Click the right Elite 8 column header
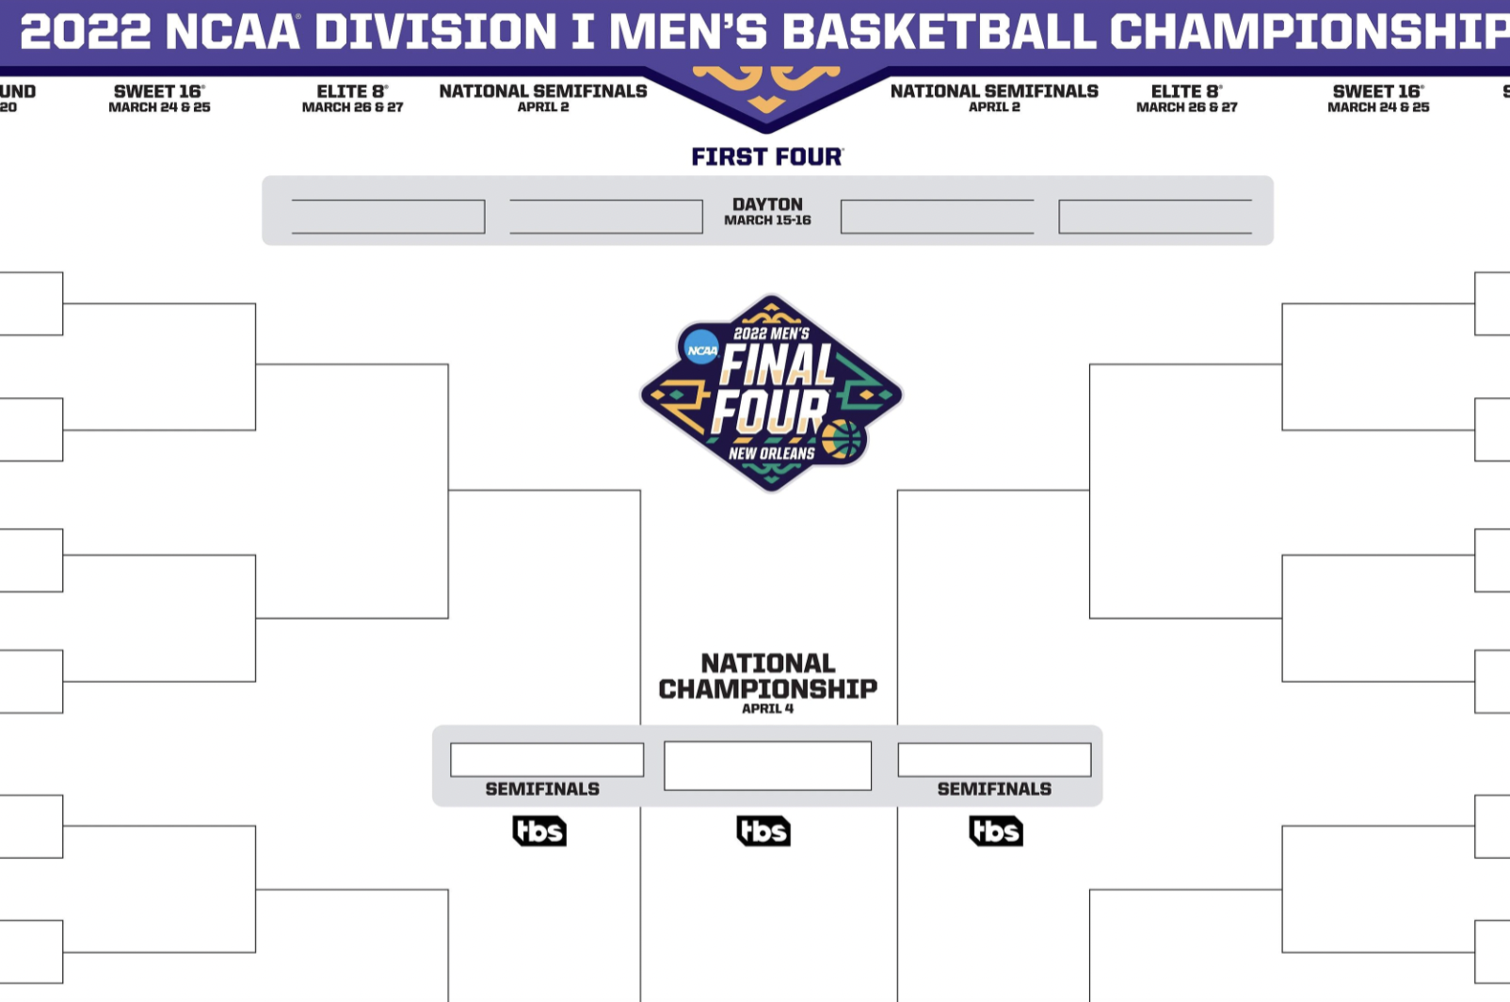Image resolution: width=1510 pixels, height=1002 pixels. [x=1186, y=98]
